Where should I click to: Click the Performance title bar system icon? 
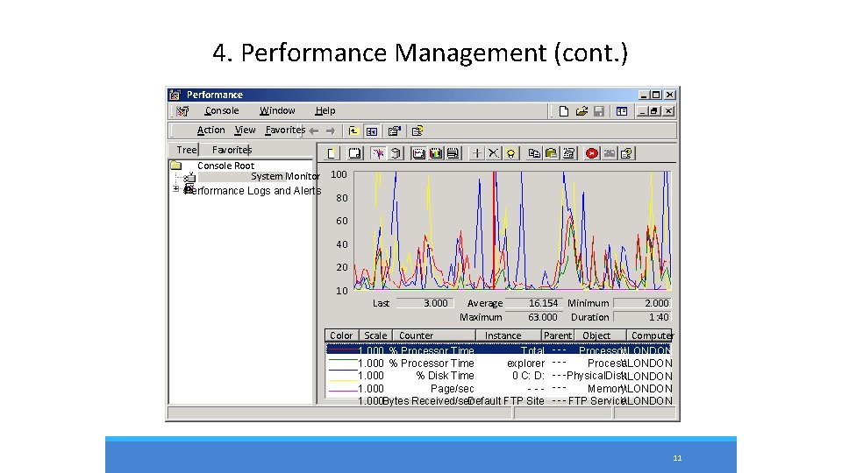click(175, 95)
